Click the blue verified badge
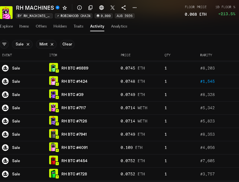Screen dimensions: 239x182 point(58,8)
